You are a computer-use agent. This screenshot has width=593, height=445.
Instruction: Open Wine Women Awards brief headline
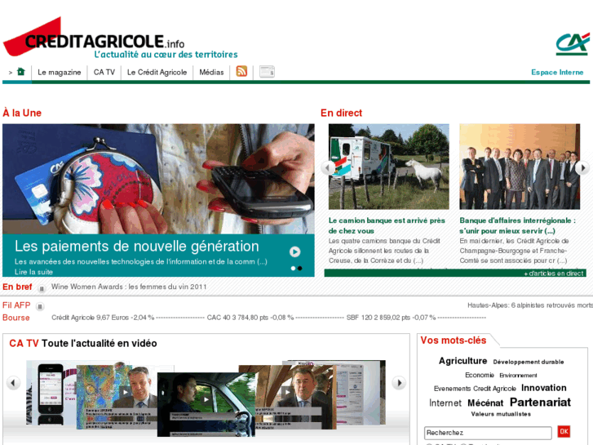[x=129, y=287]
